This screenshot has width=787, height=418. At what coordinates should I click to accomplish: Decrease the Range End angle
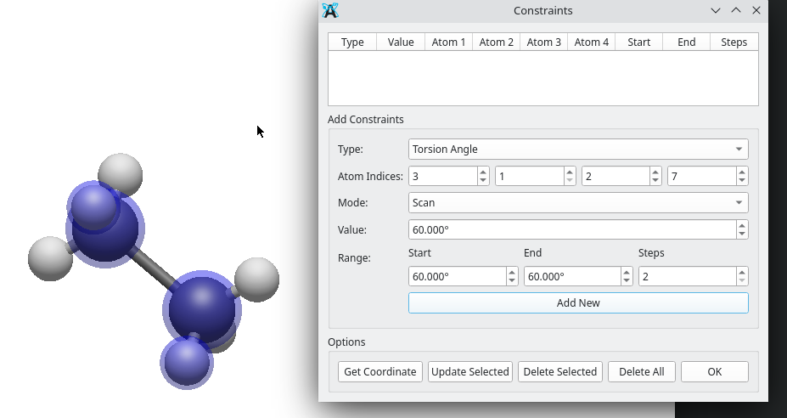click(x=627, y=280)
